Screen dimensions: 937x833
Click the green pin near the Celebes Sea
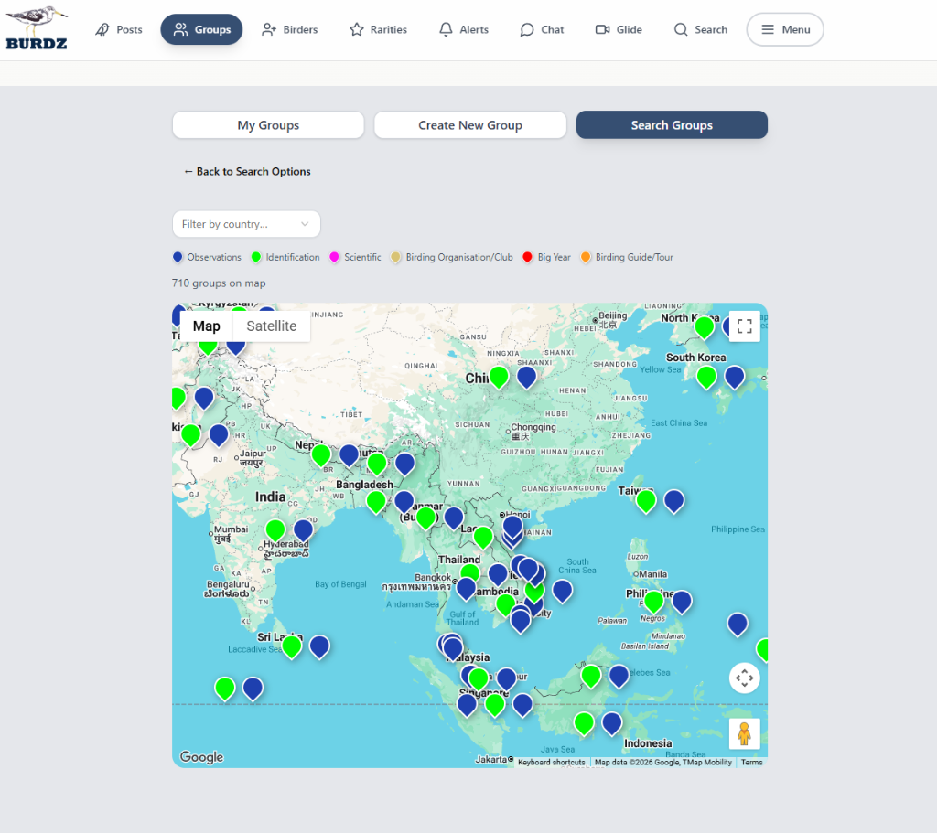coord(591,676)
